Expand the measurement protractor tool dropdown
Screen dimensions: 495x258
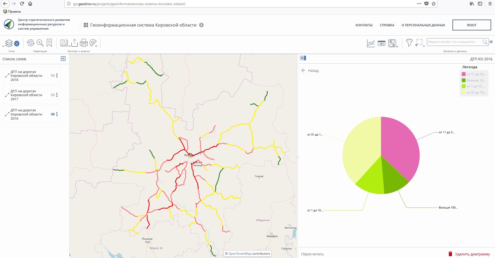point(96,46)
